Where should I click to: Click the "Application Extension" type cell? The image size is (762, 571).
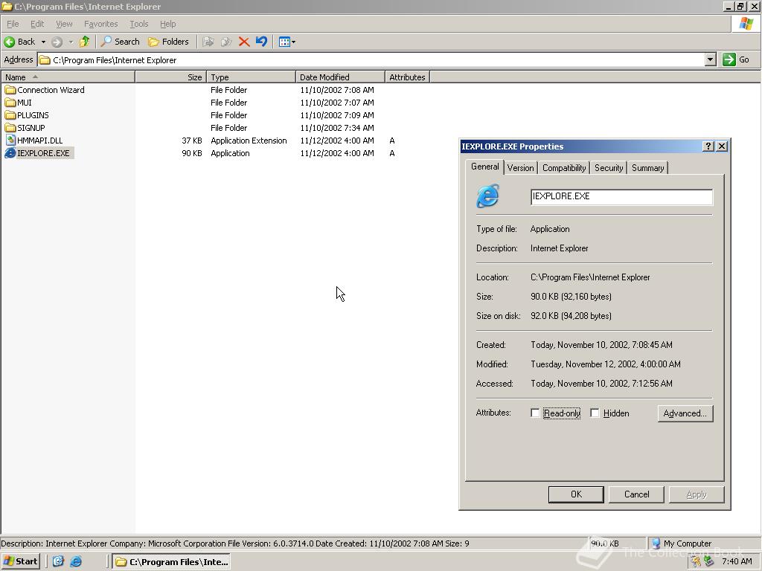(x=249, y=141)
